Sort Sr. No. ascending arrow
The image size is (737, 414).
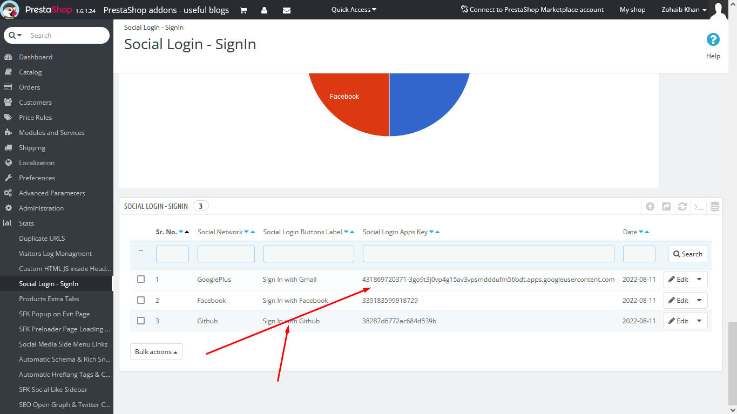point(187,232)
